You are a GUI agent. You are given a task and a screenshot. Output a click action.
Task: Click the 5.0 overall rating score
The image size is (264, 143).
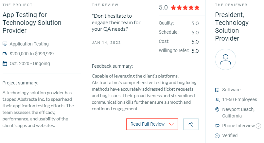coord(163,7)
